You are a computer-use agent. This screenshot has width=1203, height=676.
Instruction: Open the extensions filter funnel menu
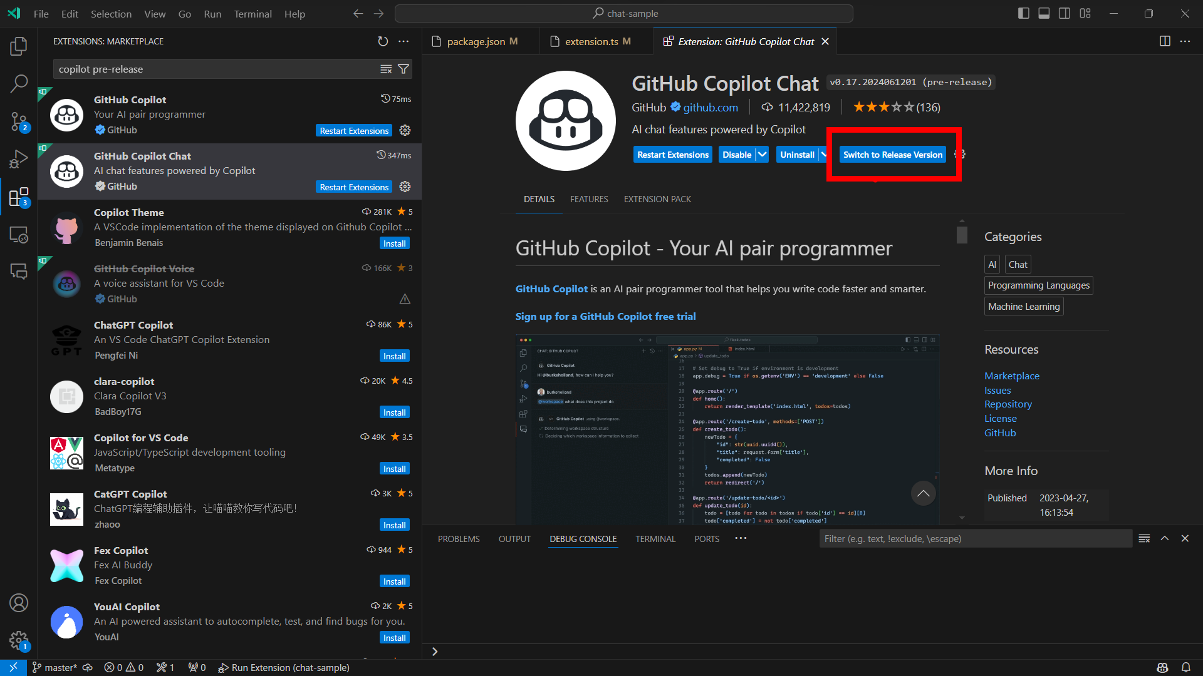click(404, 69)
